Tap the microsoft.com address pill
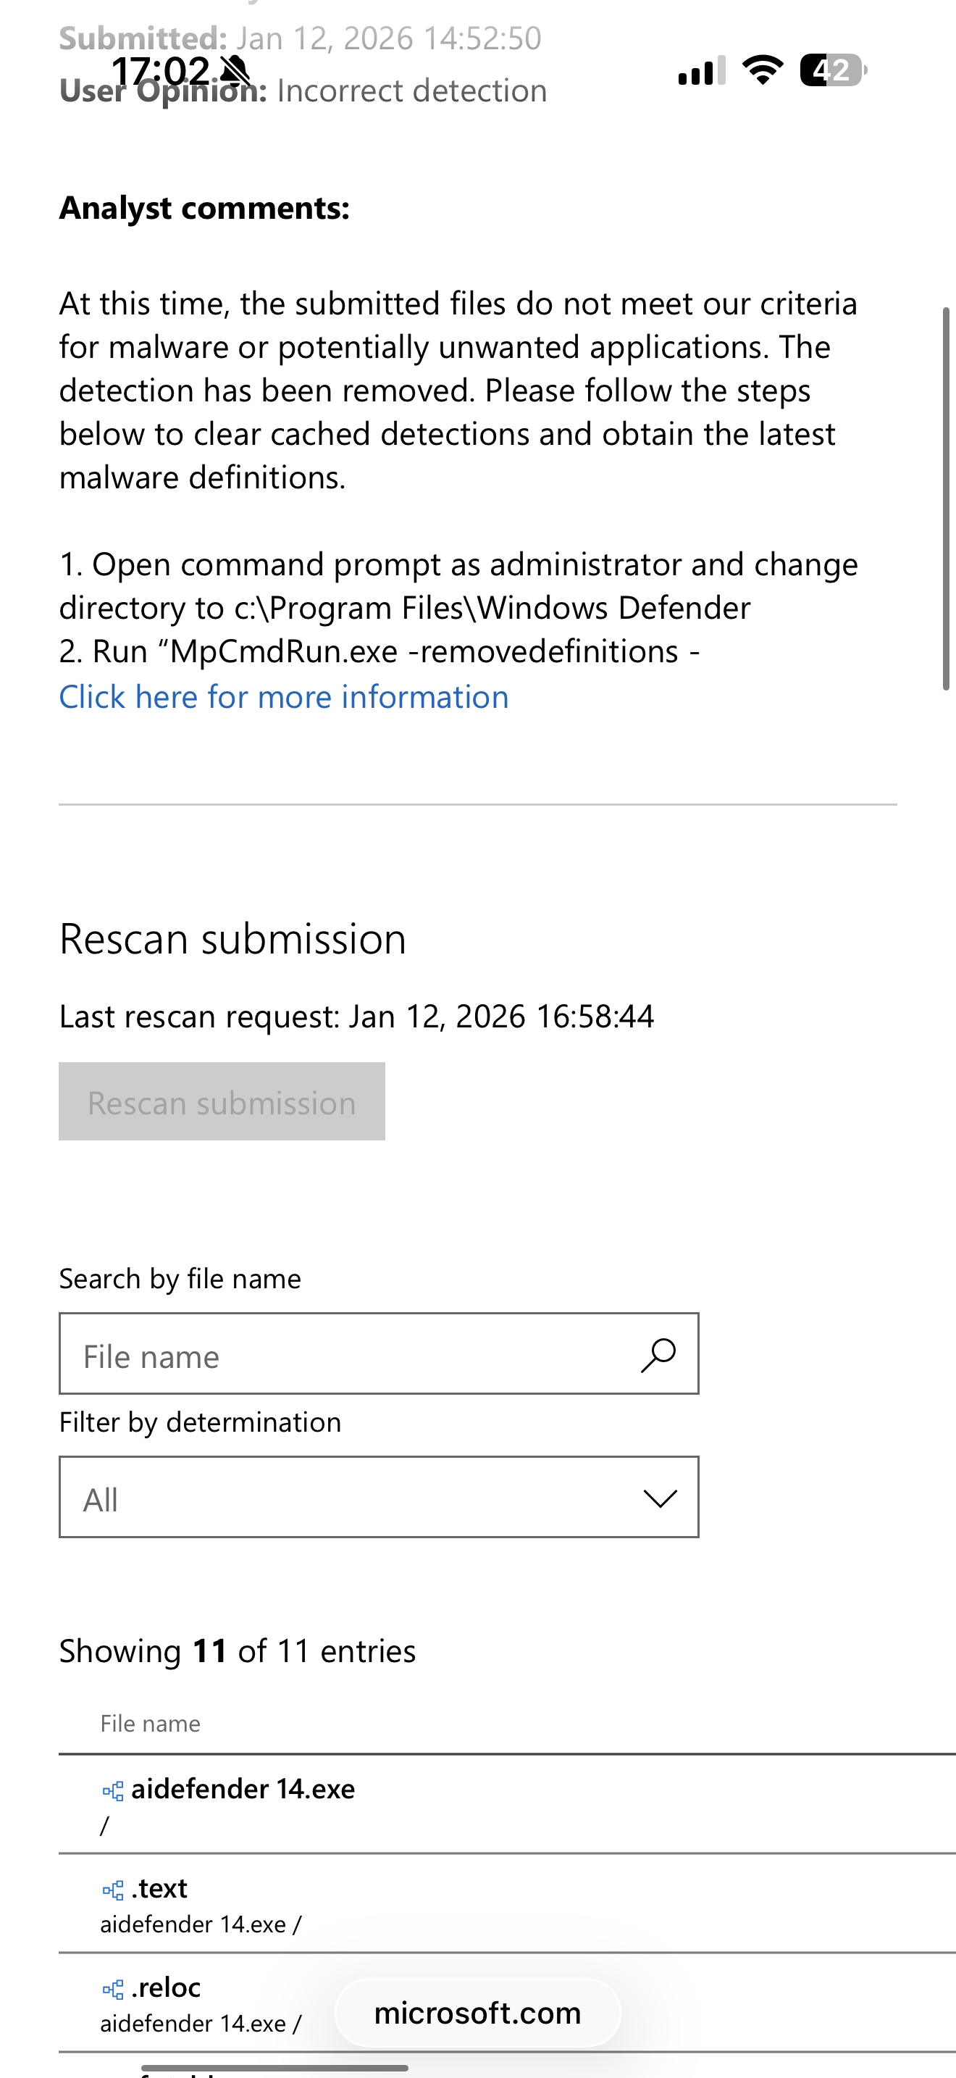 coord(477,2014)
